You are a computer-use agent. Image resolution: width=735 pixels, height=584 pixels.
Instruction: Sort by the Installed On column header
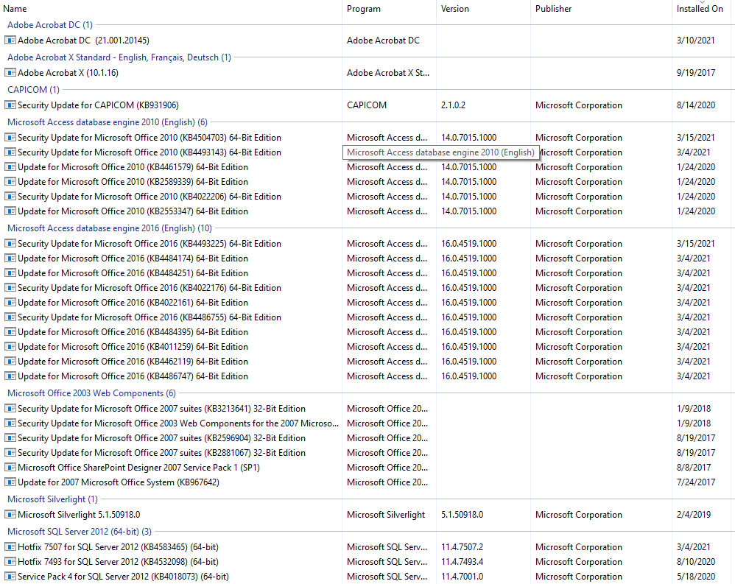click(x=699, y=9)
